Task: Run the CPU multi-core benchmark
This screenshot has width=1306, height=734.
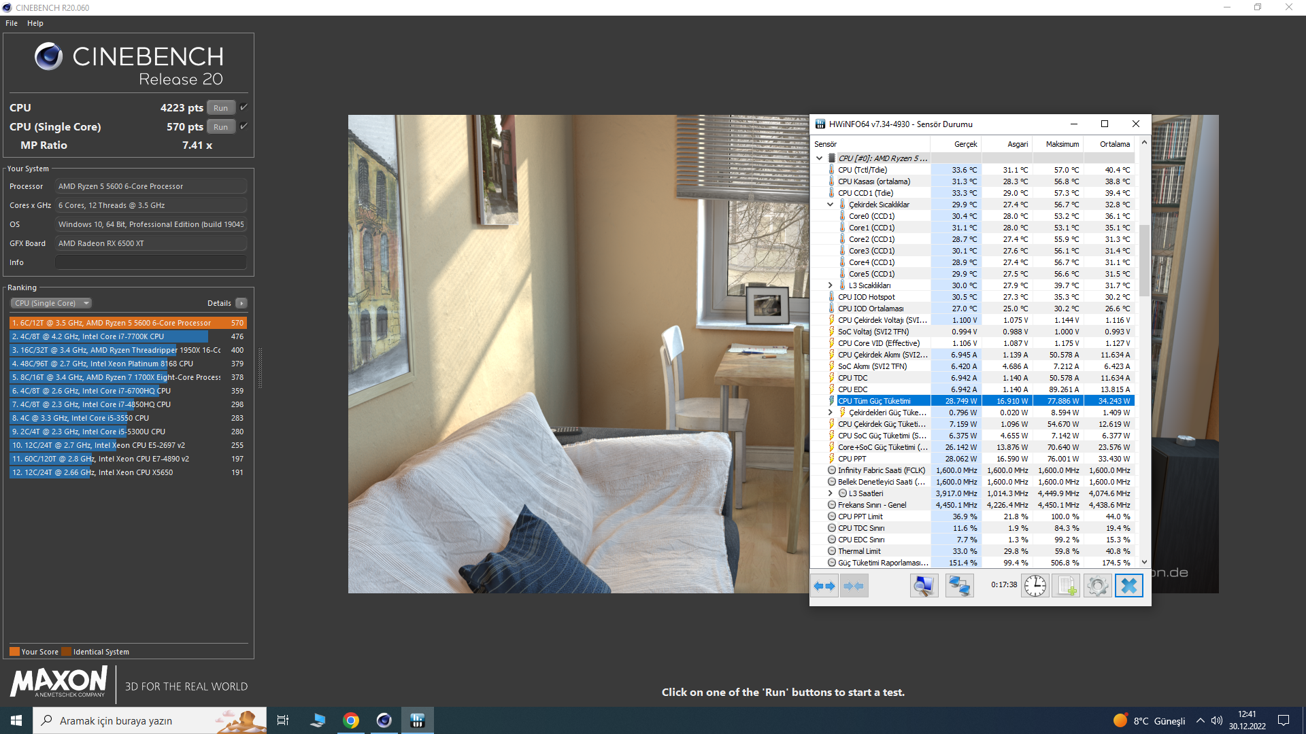Action: coord(220,108)
